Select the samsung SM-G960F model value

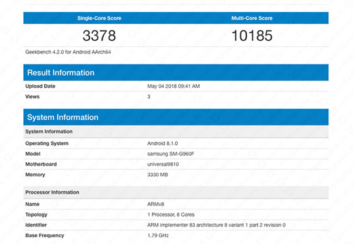click(171, 154)
